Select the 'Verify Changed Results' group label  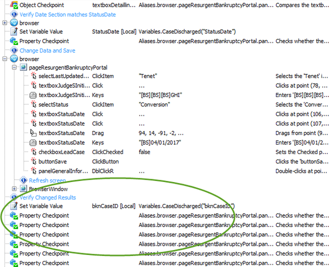coord(48,197)
